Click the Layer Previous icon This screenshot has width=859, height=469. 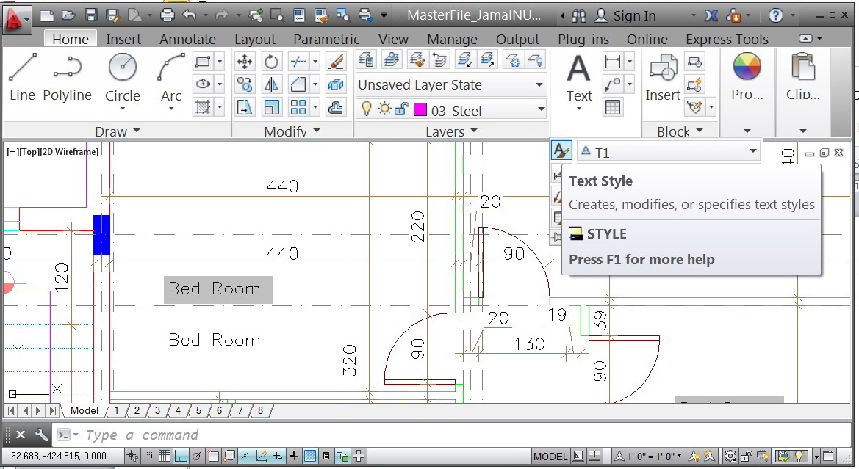pos(439,59)
